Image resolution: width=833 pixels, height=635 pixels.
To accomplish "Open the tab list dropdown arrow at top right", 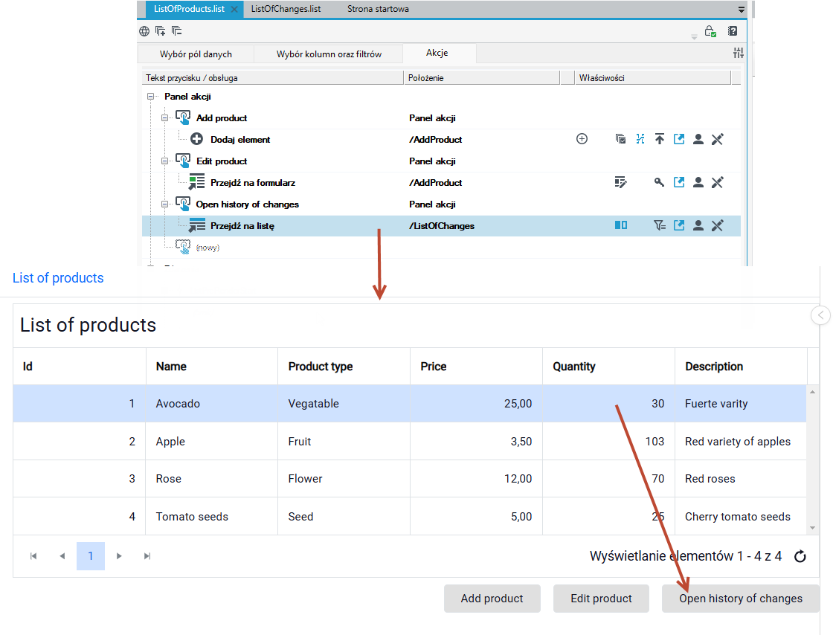I will coord(741,10).
